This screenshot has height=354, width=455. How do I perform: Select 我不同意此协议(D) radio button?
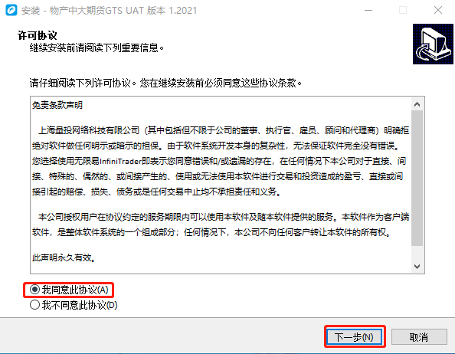click(x=34, y=305)
